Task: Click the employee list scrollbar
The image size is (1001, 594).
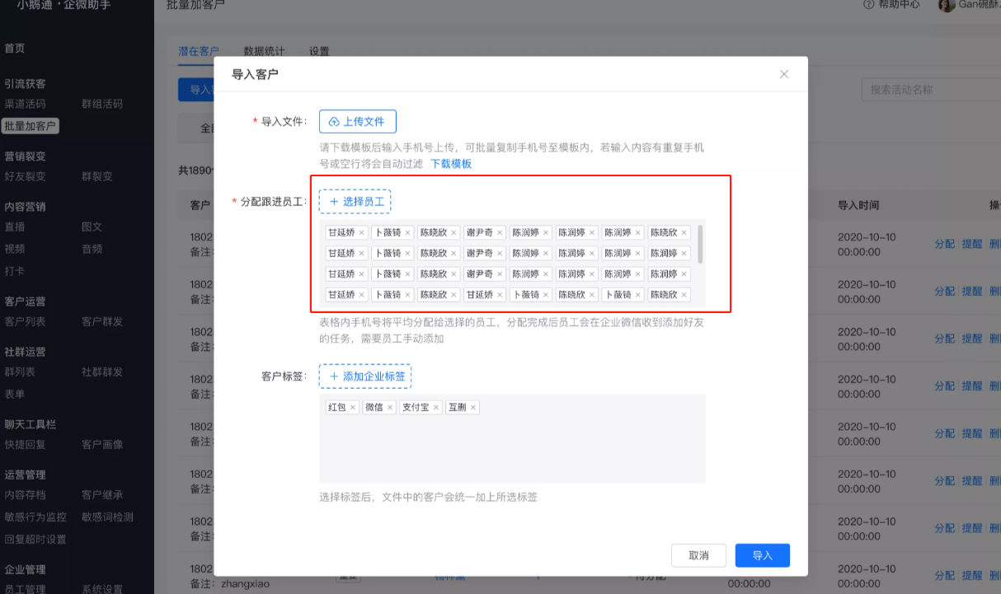Action: pos(700,243)
